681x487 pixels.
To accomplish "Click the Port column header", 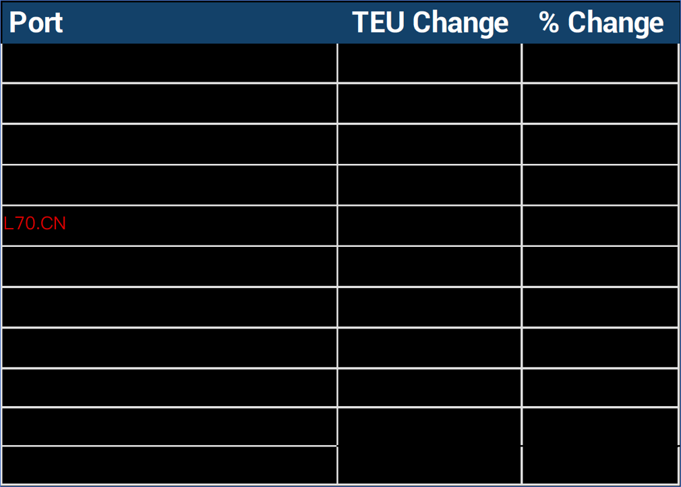I will pyautogui.click(x=36, y=23).
